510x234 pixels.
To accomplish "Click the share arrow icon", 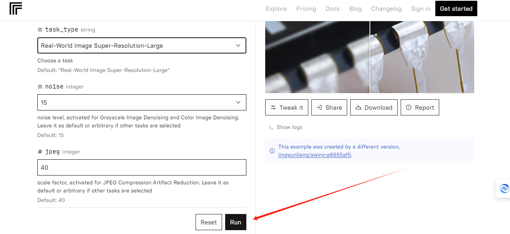I will pyautogui.click(x=319, y=108).
